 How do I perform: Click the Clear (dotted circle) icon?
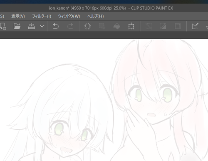tap(88, 26)
